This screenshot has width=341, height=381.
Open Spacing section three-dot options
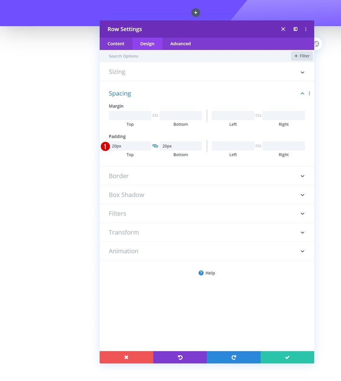[x=309, y=93]
